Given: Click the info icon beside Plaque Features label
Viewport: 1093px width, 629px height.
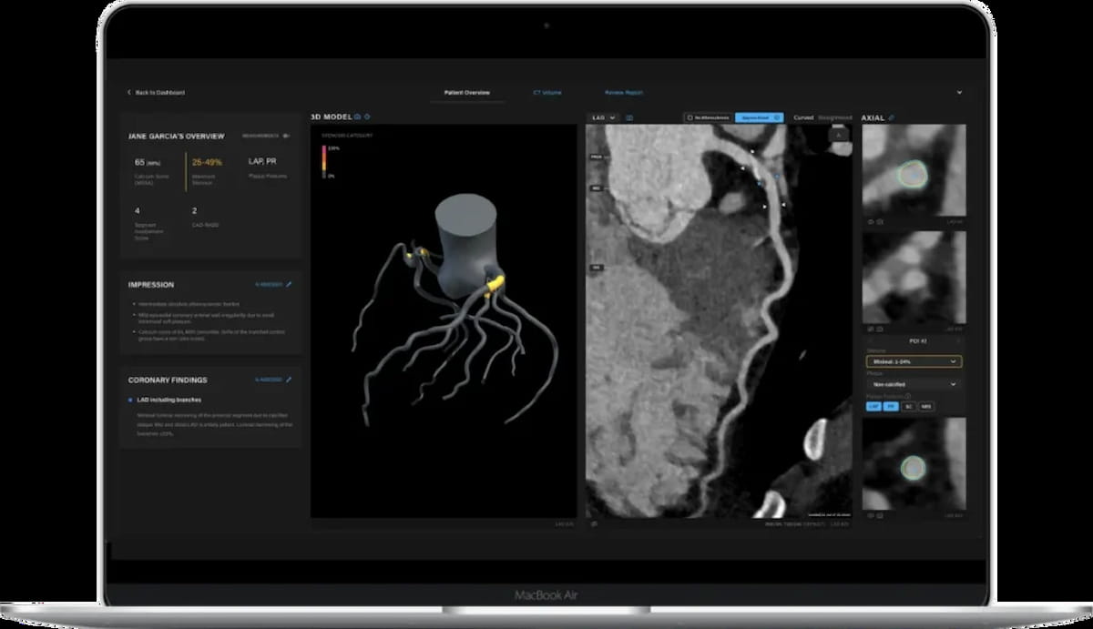Looking at the screenshot, I should [x=906, y=397].
